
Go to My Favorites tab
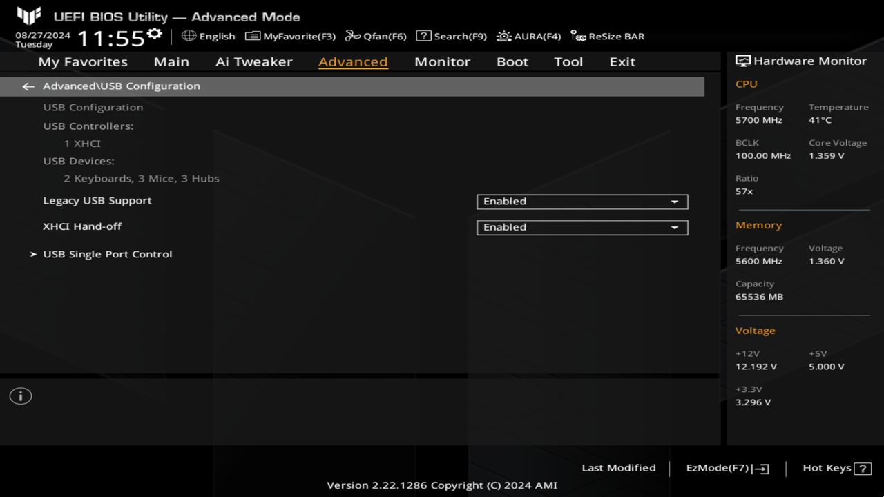[83, 61]
